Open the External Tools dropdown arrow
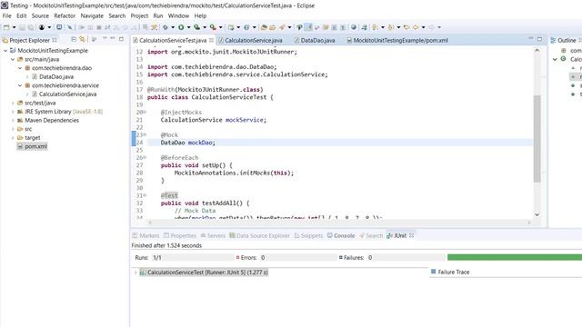The height and width of the screenshot is (327, 582). 220,27
